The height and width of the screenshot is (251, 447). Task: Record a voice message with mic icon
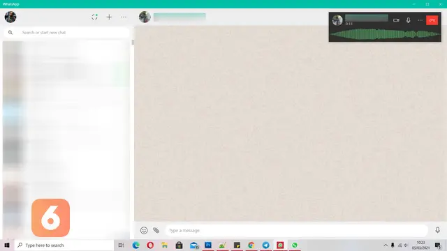(x=438, y=230)
